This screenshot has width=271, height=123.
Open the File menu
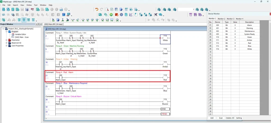pos(4,5)
